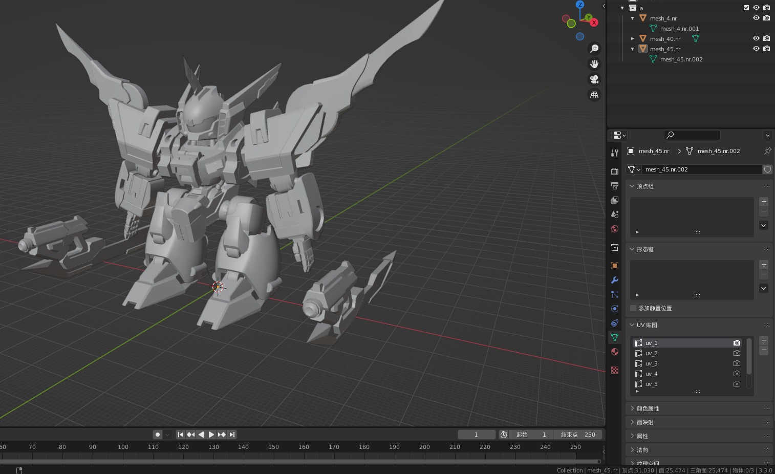Open Object Data mesh properties tab

(615, 337)
